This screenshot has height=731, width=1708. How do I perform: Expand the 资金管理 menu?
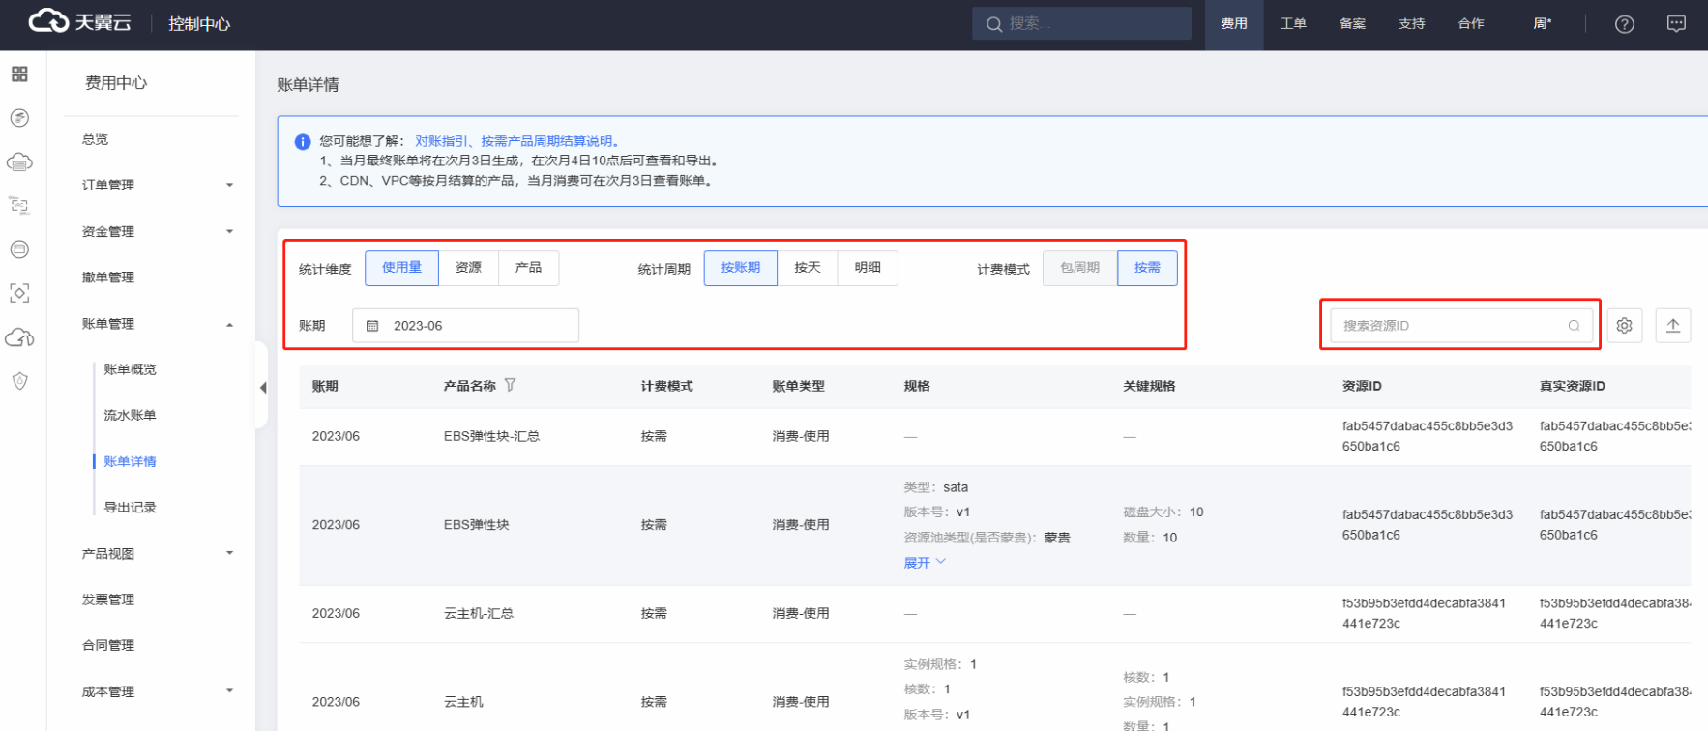coord(157,231)
